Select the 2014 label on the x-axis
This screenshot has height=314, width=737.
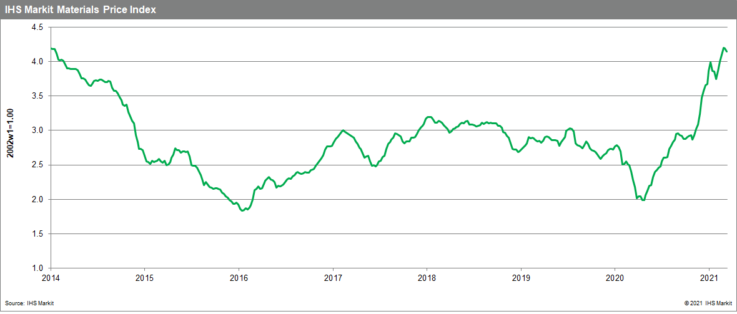50,277
